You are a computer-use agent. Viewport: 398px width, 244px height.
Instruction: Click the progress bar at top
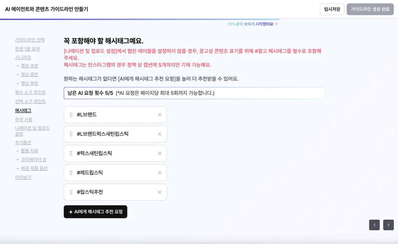click(x=140, y=19)
